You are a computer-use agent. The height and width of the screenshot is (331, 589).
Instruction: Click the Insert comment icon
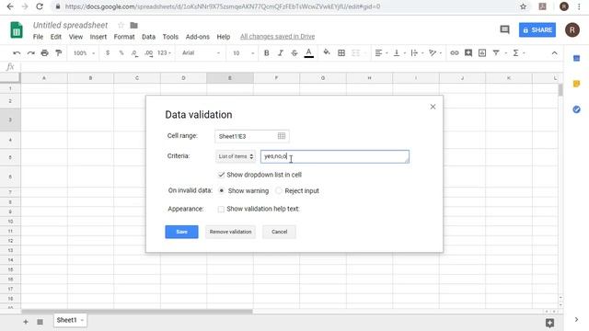coord(468,53)
